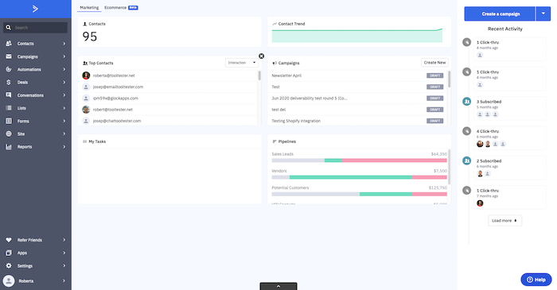Screen dimensions: 557x290
Task: Expand the Automations sidebar chevron
Action: (64, 69)
